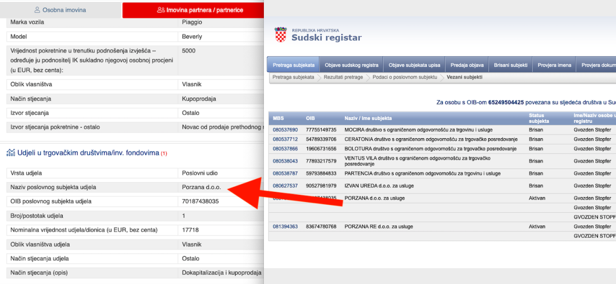Open MBS link 080538043 for VENTUS VILA

click(285, 161)
